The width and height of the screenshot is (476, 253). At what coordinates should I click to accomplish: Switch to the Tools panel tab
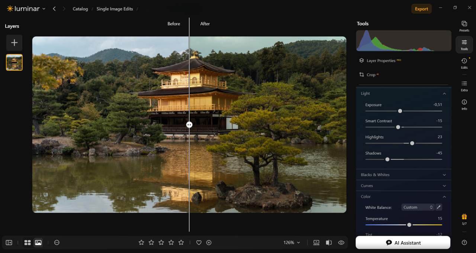pos(464,45)
